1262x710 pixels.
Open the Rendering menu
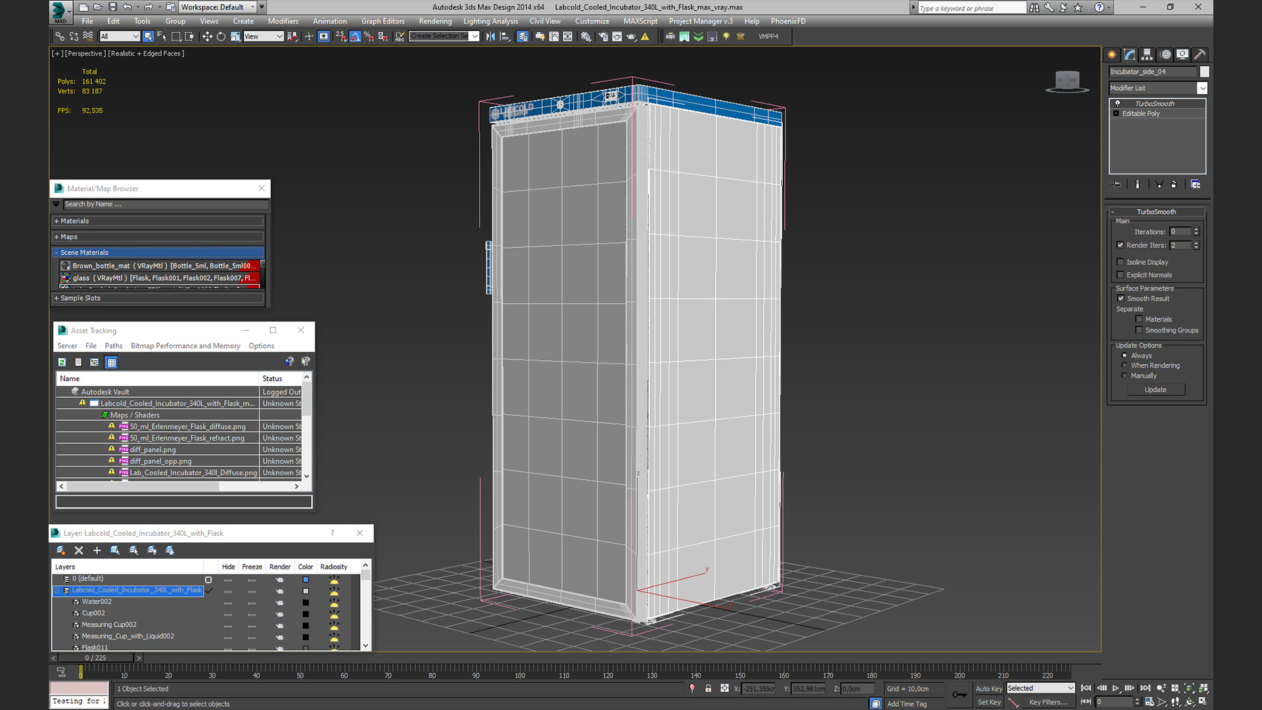(x=435, y=21)
